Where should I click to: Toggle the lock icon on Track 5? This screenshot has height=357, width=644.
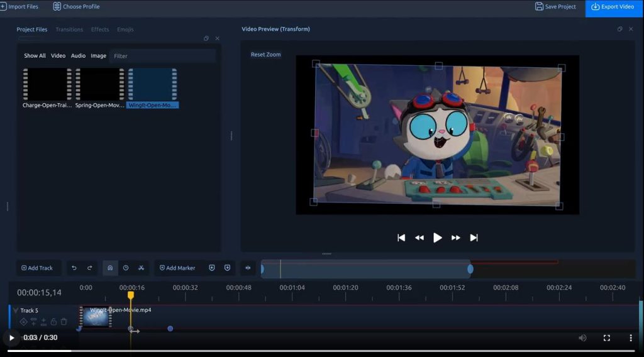click(53, 322)
